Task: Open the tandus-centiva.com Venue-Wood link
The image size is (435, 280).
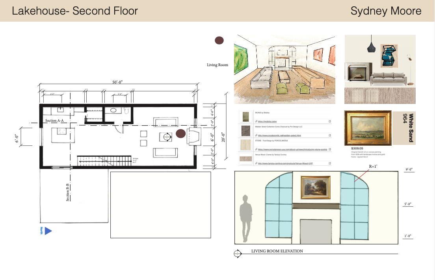Action: coord(285,163)
